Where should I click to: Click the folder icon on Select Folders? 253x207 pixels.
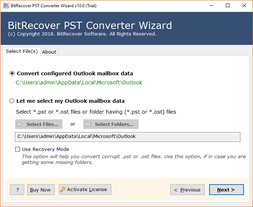pos(88,124)
